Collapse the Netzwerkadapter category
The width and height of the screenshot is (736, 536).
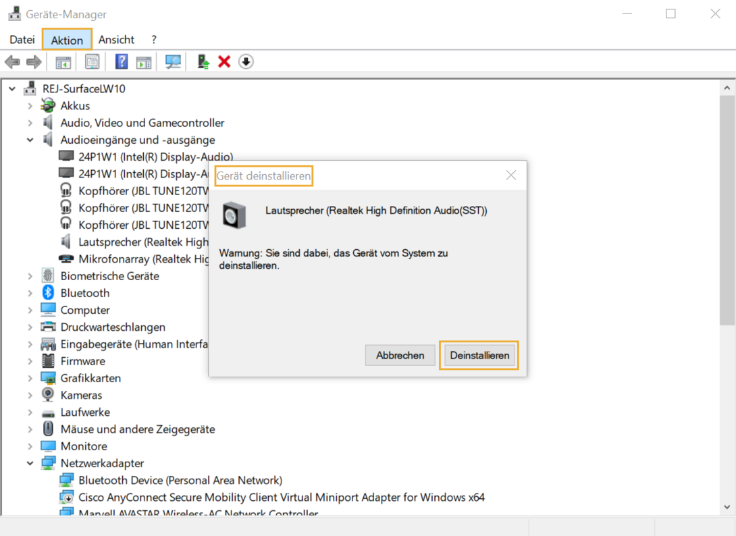(28, 463)
